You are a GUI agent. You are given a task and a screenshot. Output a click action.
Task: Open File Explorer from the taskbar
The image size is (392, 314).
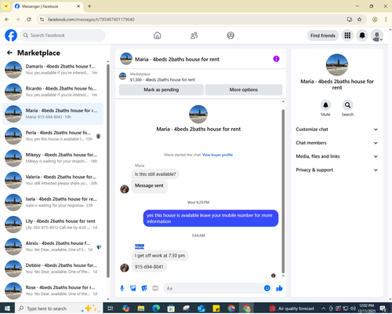click(141, 309)
